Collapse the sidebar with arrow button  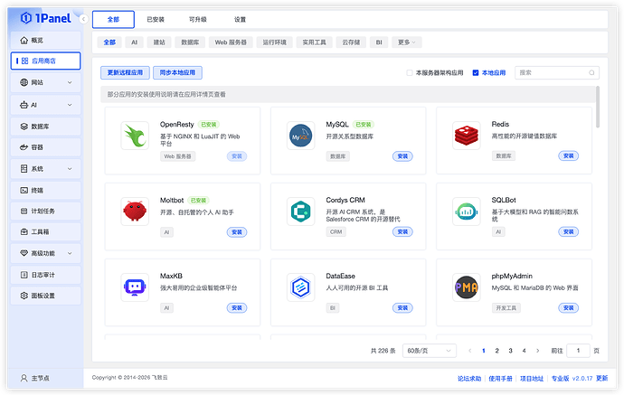coord(83,19)
